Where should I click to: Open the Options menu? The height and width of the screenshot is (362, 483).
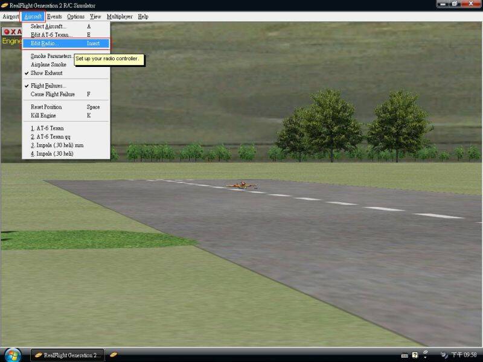click(75, 17)
